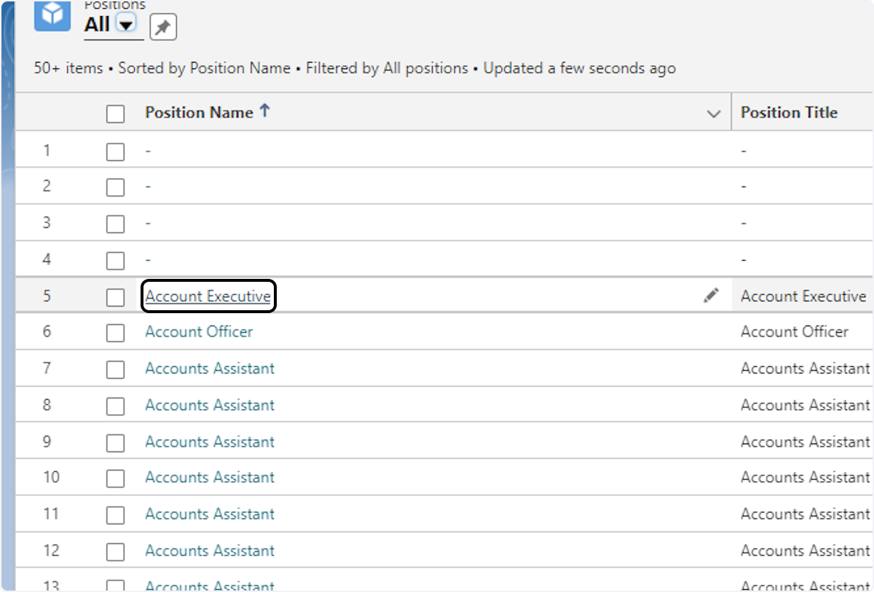Sort by the Position Title column header
Image resolution: width=874 pixels, height=592 pixels.
789,112
